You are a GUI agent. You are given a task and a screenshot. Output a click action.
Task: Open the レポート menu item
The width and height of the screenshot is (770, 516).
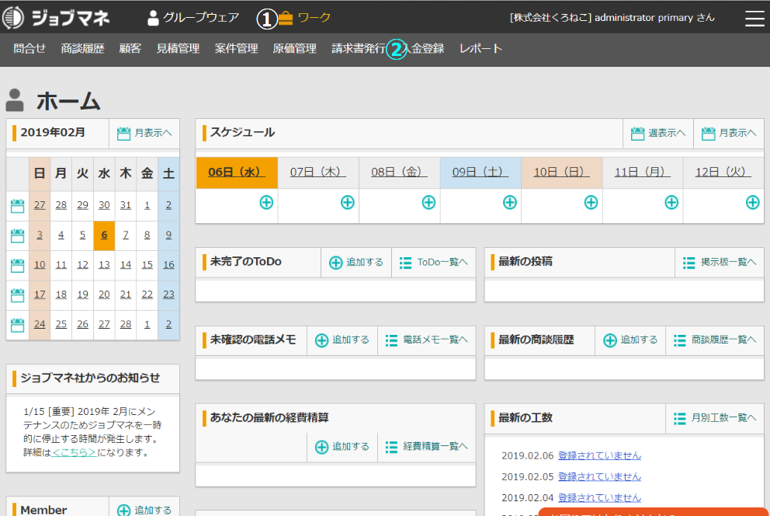[x=480, y=48]
